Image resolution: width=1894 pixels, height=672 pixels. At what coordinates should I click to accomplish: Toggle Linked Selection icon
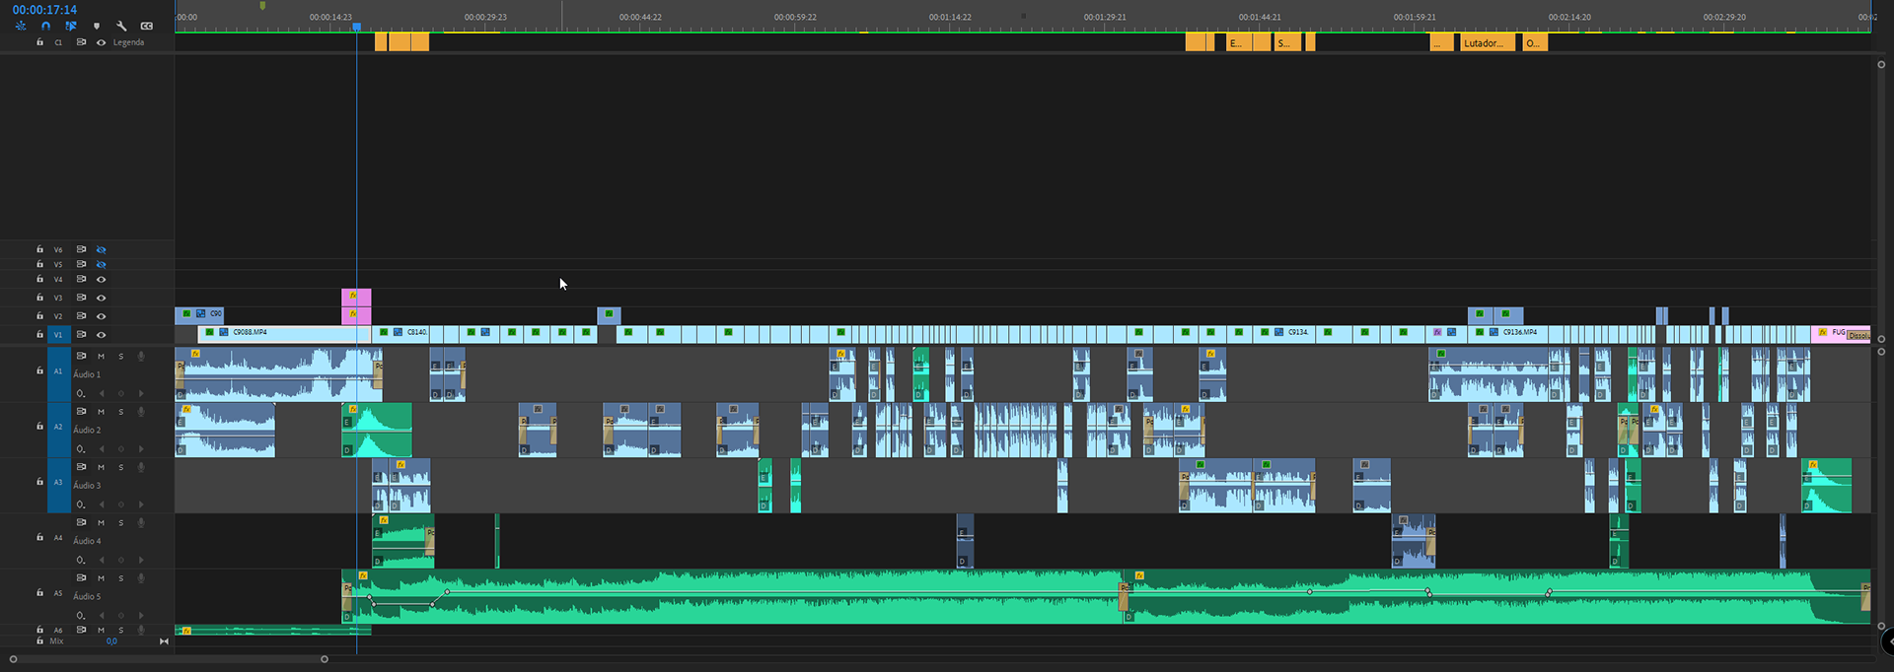point(71,26)
